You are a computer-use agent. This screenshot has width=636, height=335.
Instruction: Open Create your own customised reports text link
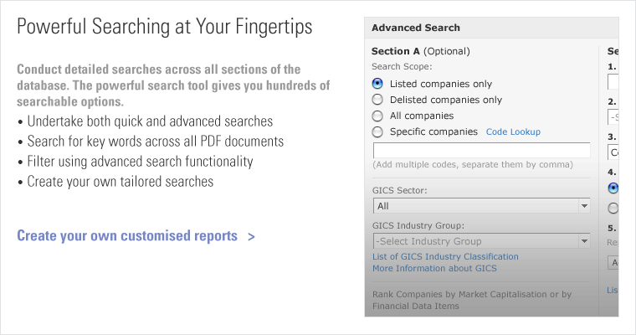127,236
